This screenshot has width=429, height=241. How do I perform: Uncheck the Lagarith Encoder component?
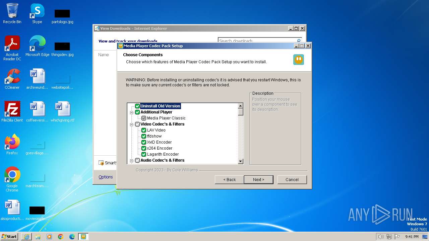[x=144, y=154]
